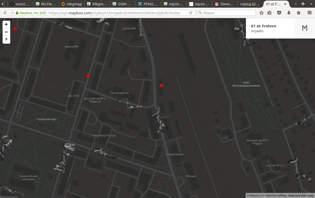
Task: Open the © Mapbox attribution link
Action: click(254, 195)
